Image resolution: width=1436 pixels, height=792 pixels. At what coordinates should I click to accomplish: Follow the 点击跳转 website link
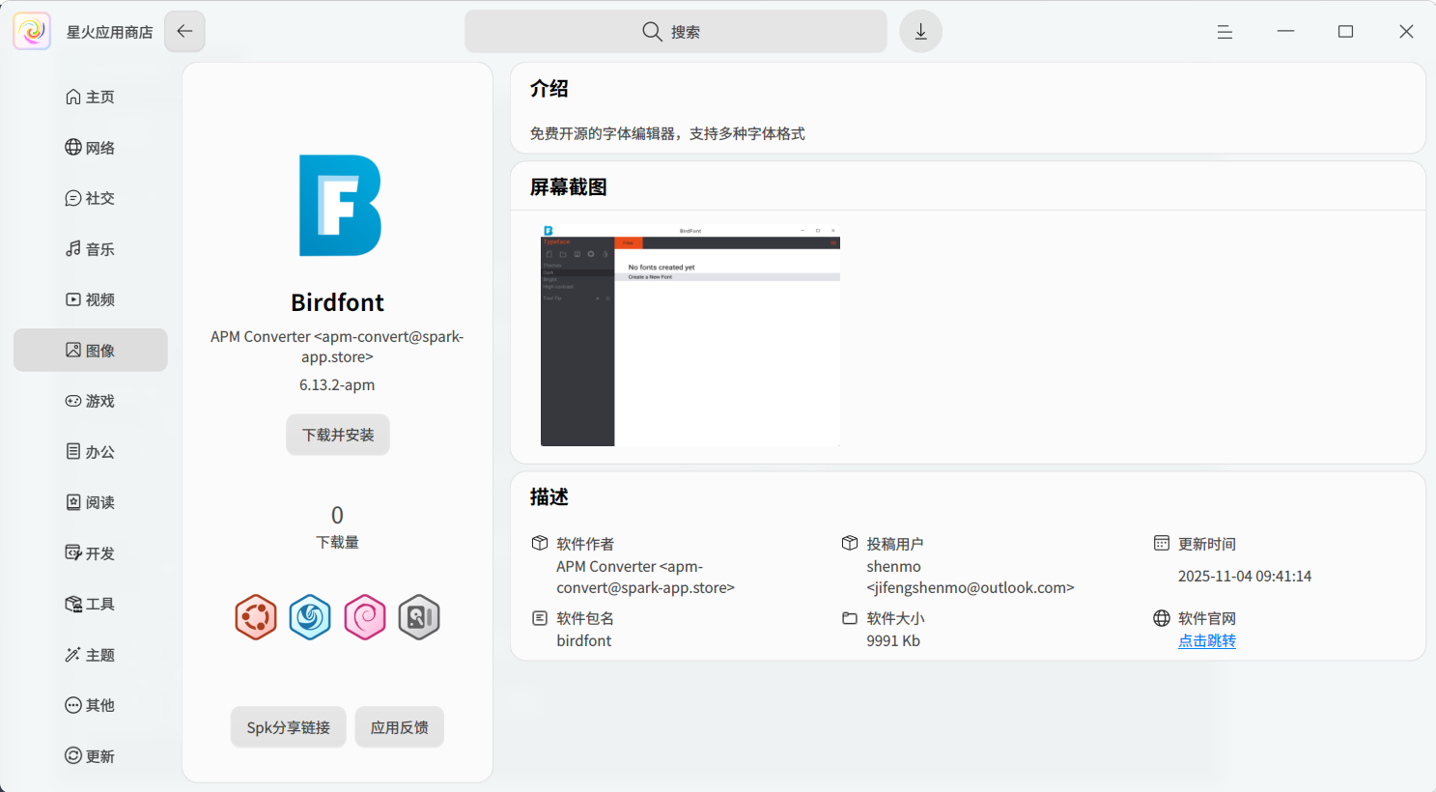pos(1207,640)
